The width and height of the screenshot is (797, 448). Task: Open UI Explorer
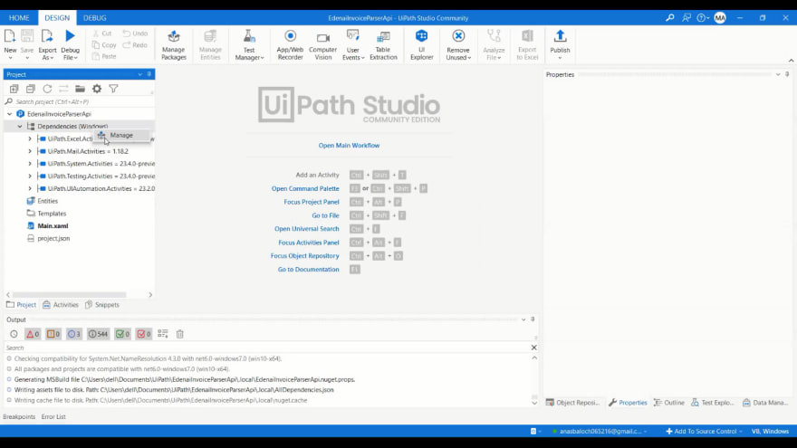[x=421, y=44]
